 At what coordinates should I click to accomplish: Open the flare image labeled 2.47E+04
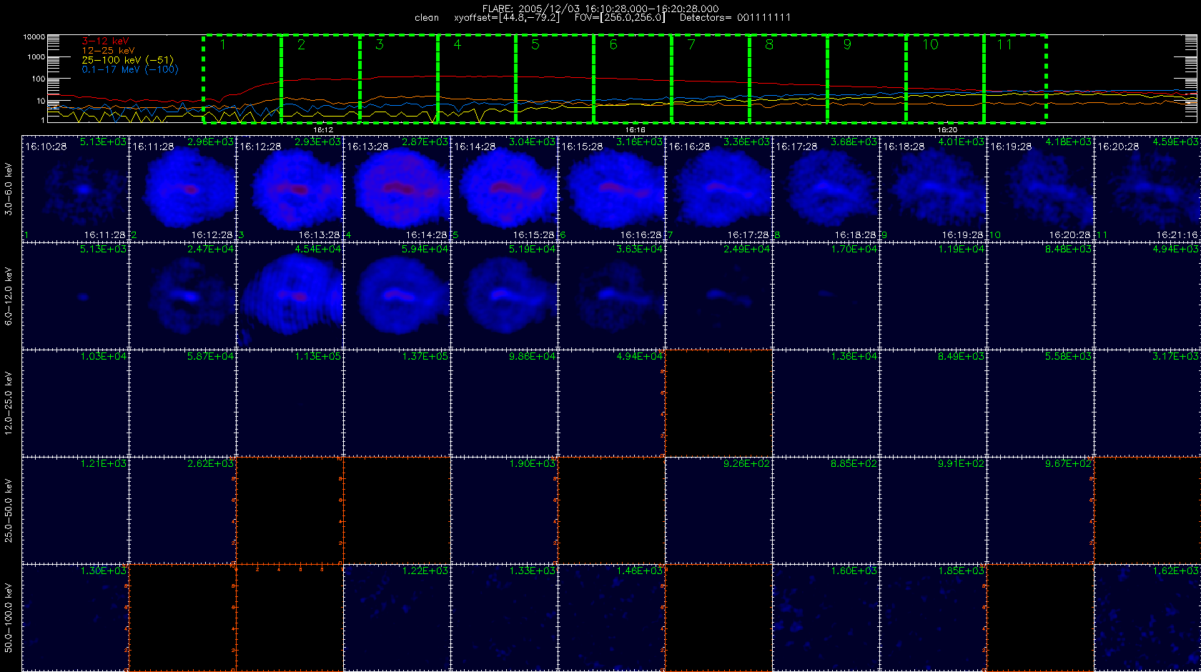click(x=182, y=296)
